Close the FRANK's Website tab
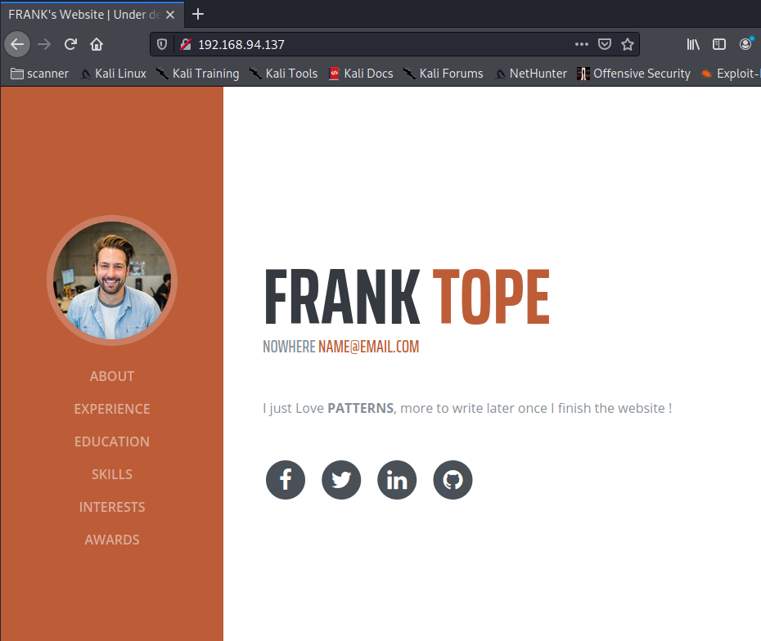Viewport: 761px width, 641px height. click(x=170, y=15)
